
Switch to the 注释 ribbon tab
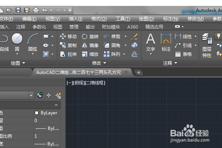point(21,27)
